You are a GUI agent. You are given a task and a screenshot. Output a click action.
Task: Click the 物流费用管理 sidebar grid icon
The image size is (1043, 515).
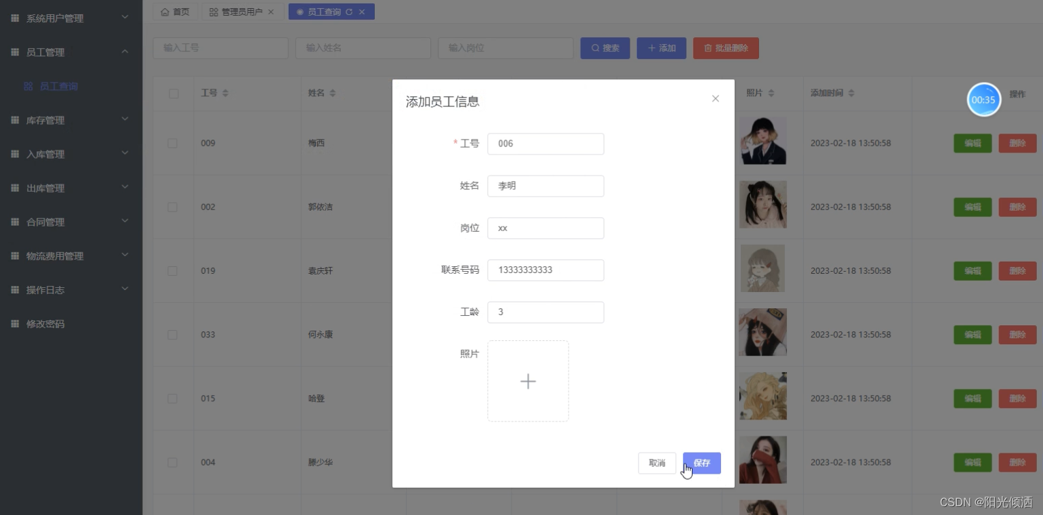pos(15,255)
